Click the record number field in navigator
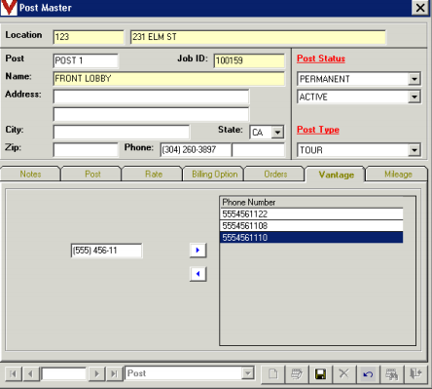432x389 pixels. coord(64,373)
